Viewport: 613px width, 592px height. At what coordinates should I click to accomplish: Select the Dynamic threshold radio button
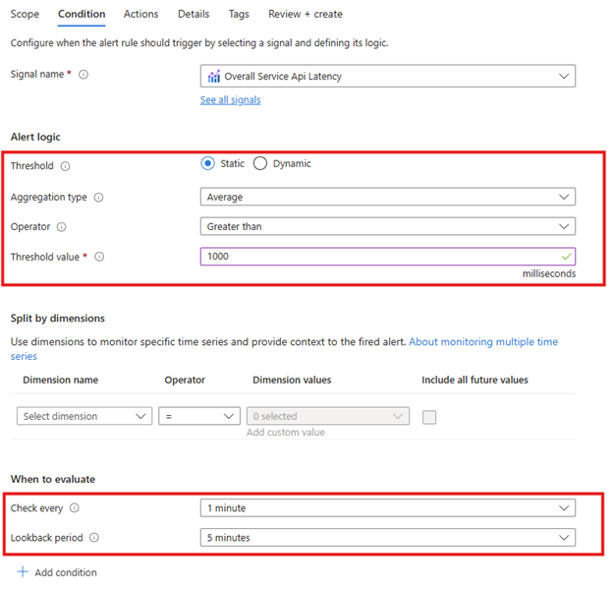(260, 164)
